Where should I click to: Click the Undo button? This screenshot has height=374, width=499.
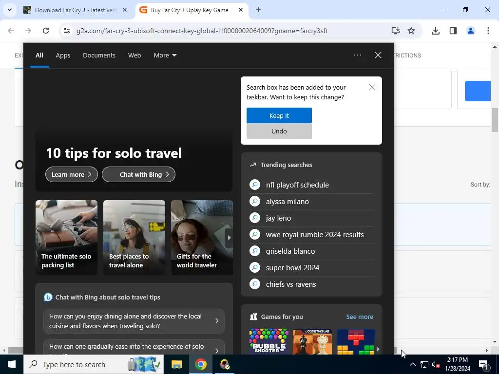click(279, 131)
